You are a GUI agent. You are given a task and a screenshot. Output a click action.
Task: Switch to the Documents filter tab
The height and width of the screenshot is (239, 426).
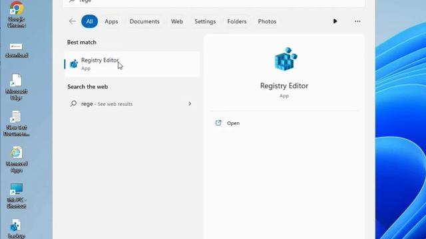click(144, 21)
